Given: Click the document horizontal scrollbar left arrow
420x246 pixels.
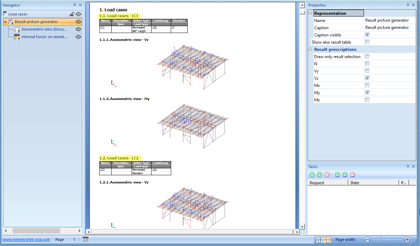Looking at the screenshot, I should [88, 232].
